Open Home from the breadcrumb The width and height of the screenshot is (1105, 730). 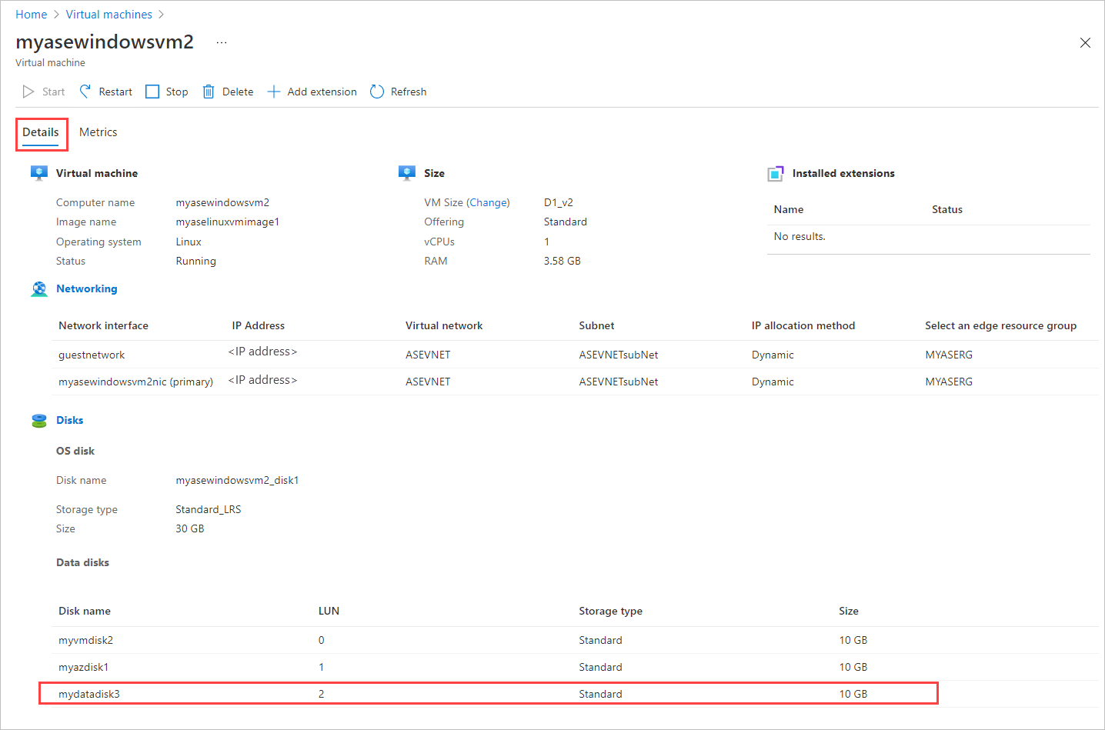coord(31,14)
